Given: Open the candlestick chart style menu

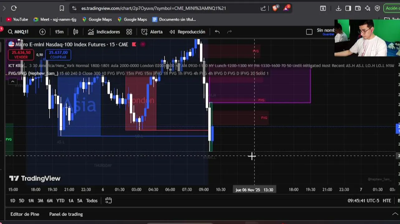Looking at the screenshot, I should pos(76,32).
